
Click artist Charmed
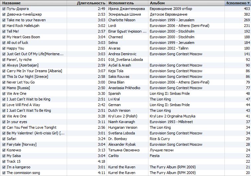[116, 37]
